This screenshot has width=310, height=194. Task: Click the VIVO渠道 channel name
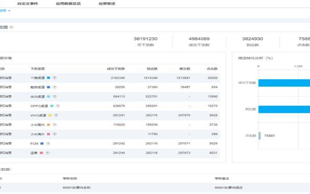38,115
